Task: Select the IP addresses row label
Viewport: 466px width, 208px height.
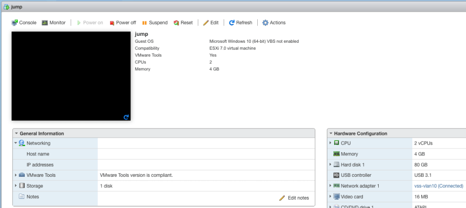Action: [40, 164]
